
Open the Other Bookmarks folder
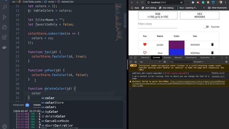pyautogui.click(x=217, y=8)
